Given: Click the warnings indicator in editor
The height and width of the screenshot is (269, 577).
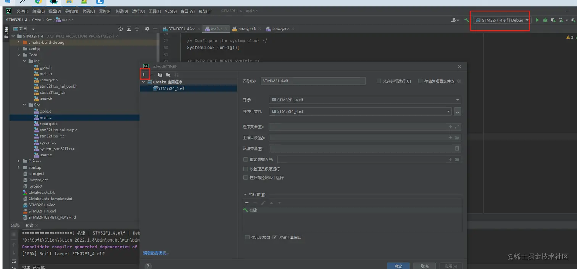Looking at the screenshot, I should point(569,37).
